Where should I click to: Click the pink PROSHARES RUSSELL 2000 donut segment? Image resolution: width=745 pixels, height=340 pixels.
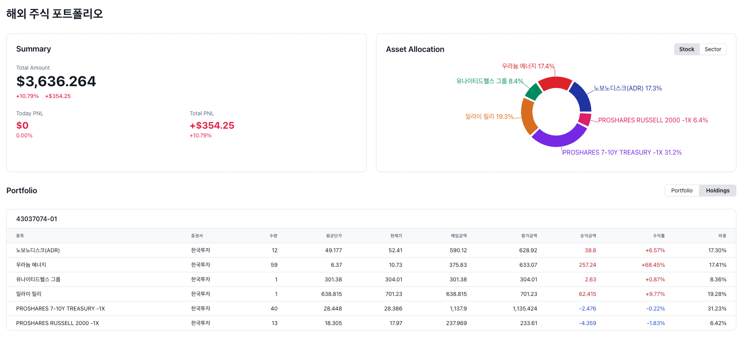(585, 119)
